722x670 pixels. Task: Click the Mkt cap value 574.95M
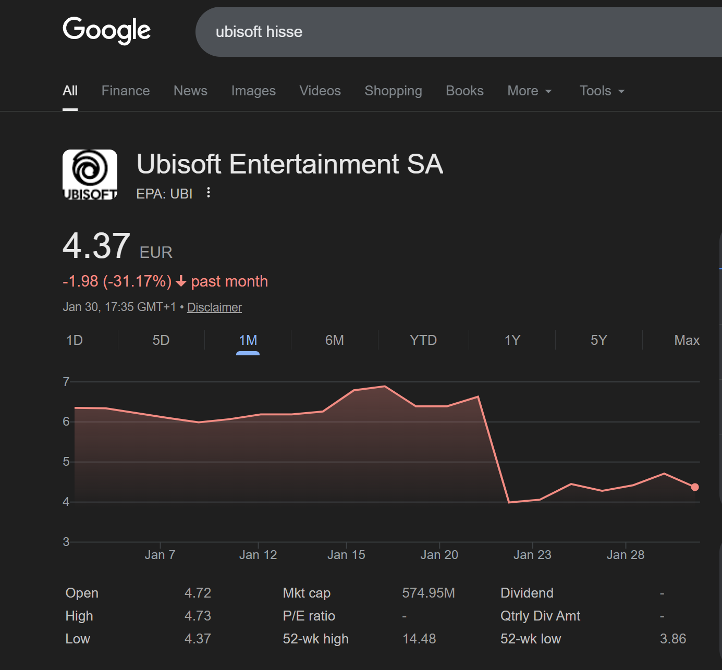tap(429, 593)
